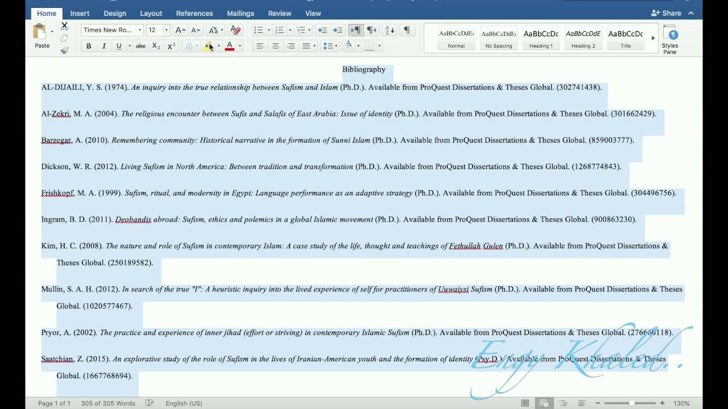728x409 pixels.
Task: Increase paragraph indent
Action: [x=337, y=30]
